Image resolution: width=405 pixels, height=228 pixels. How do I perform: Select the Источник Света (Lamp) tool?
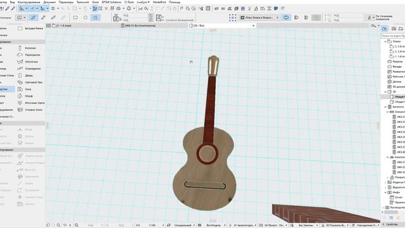(x=31, y=103)
